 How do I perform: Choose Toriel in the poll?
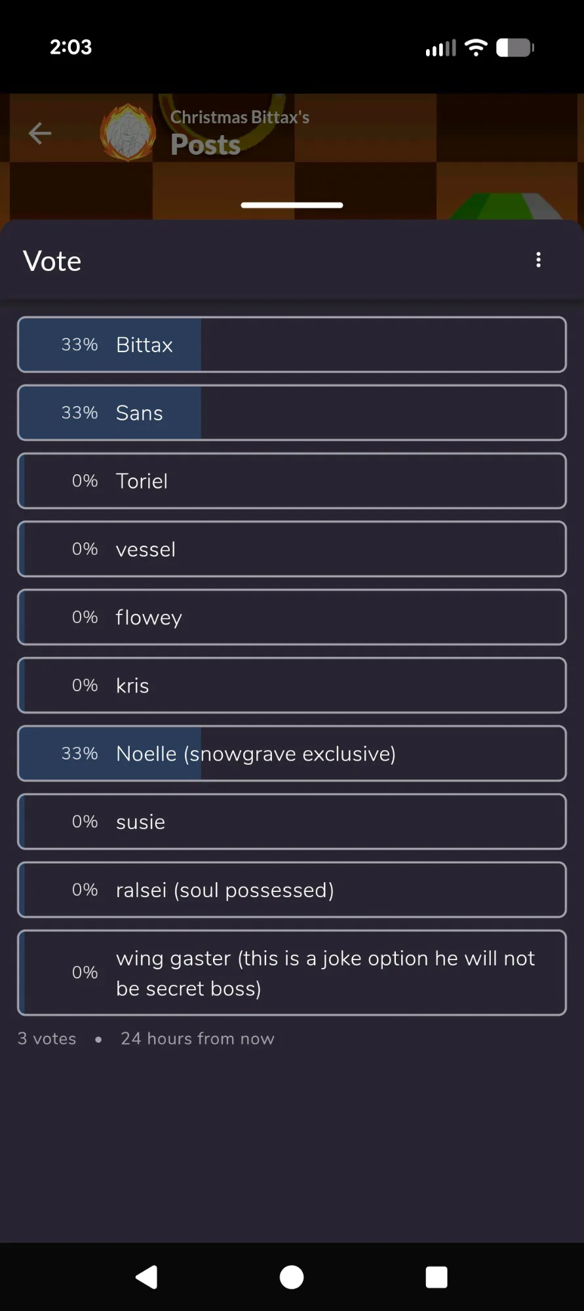click(x=292, y=481)
